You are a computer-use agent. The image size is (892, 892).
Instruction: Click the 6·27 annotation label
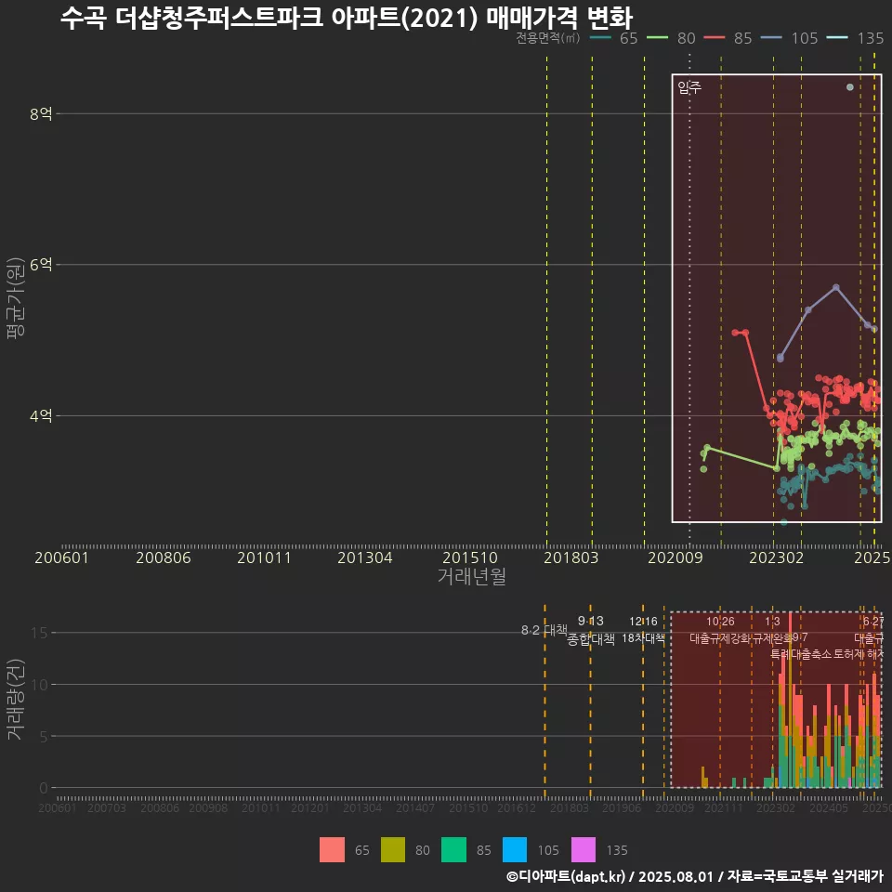(x=873, y=622)
